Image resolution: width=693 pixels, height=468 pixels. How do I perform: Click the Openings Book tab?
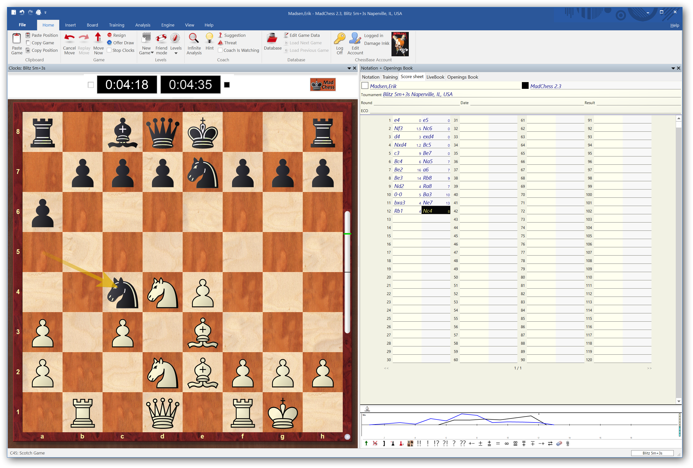(x=463, y=77)
